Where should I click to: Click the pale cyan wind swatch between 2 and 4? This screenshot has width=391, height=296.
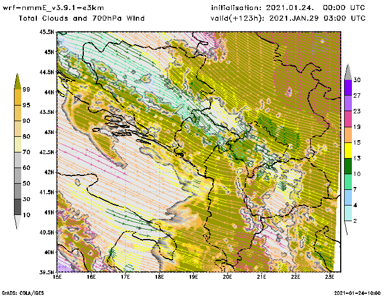click(x=348, y=213)
